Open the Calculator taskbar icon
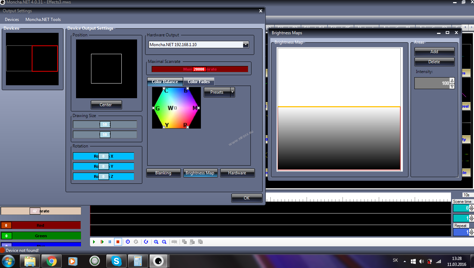This screenshot has height=268, width=474. pos(138,261)
